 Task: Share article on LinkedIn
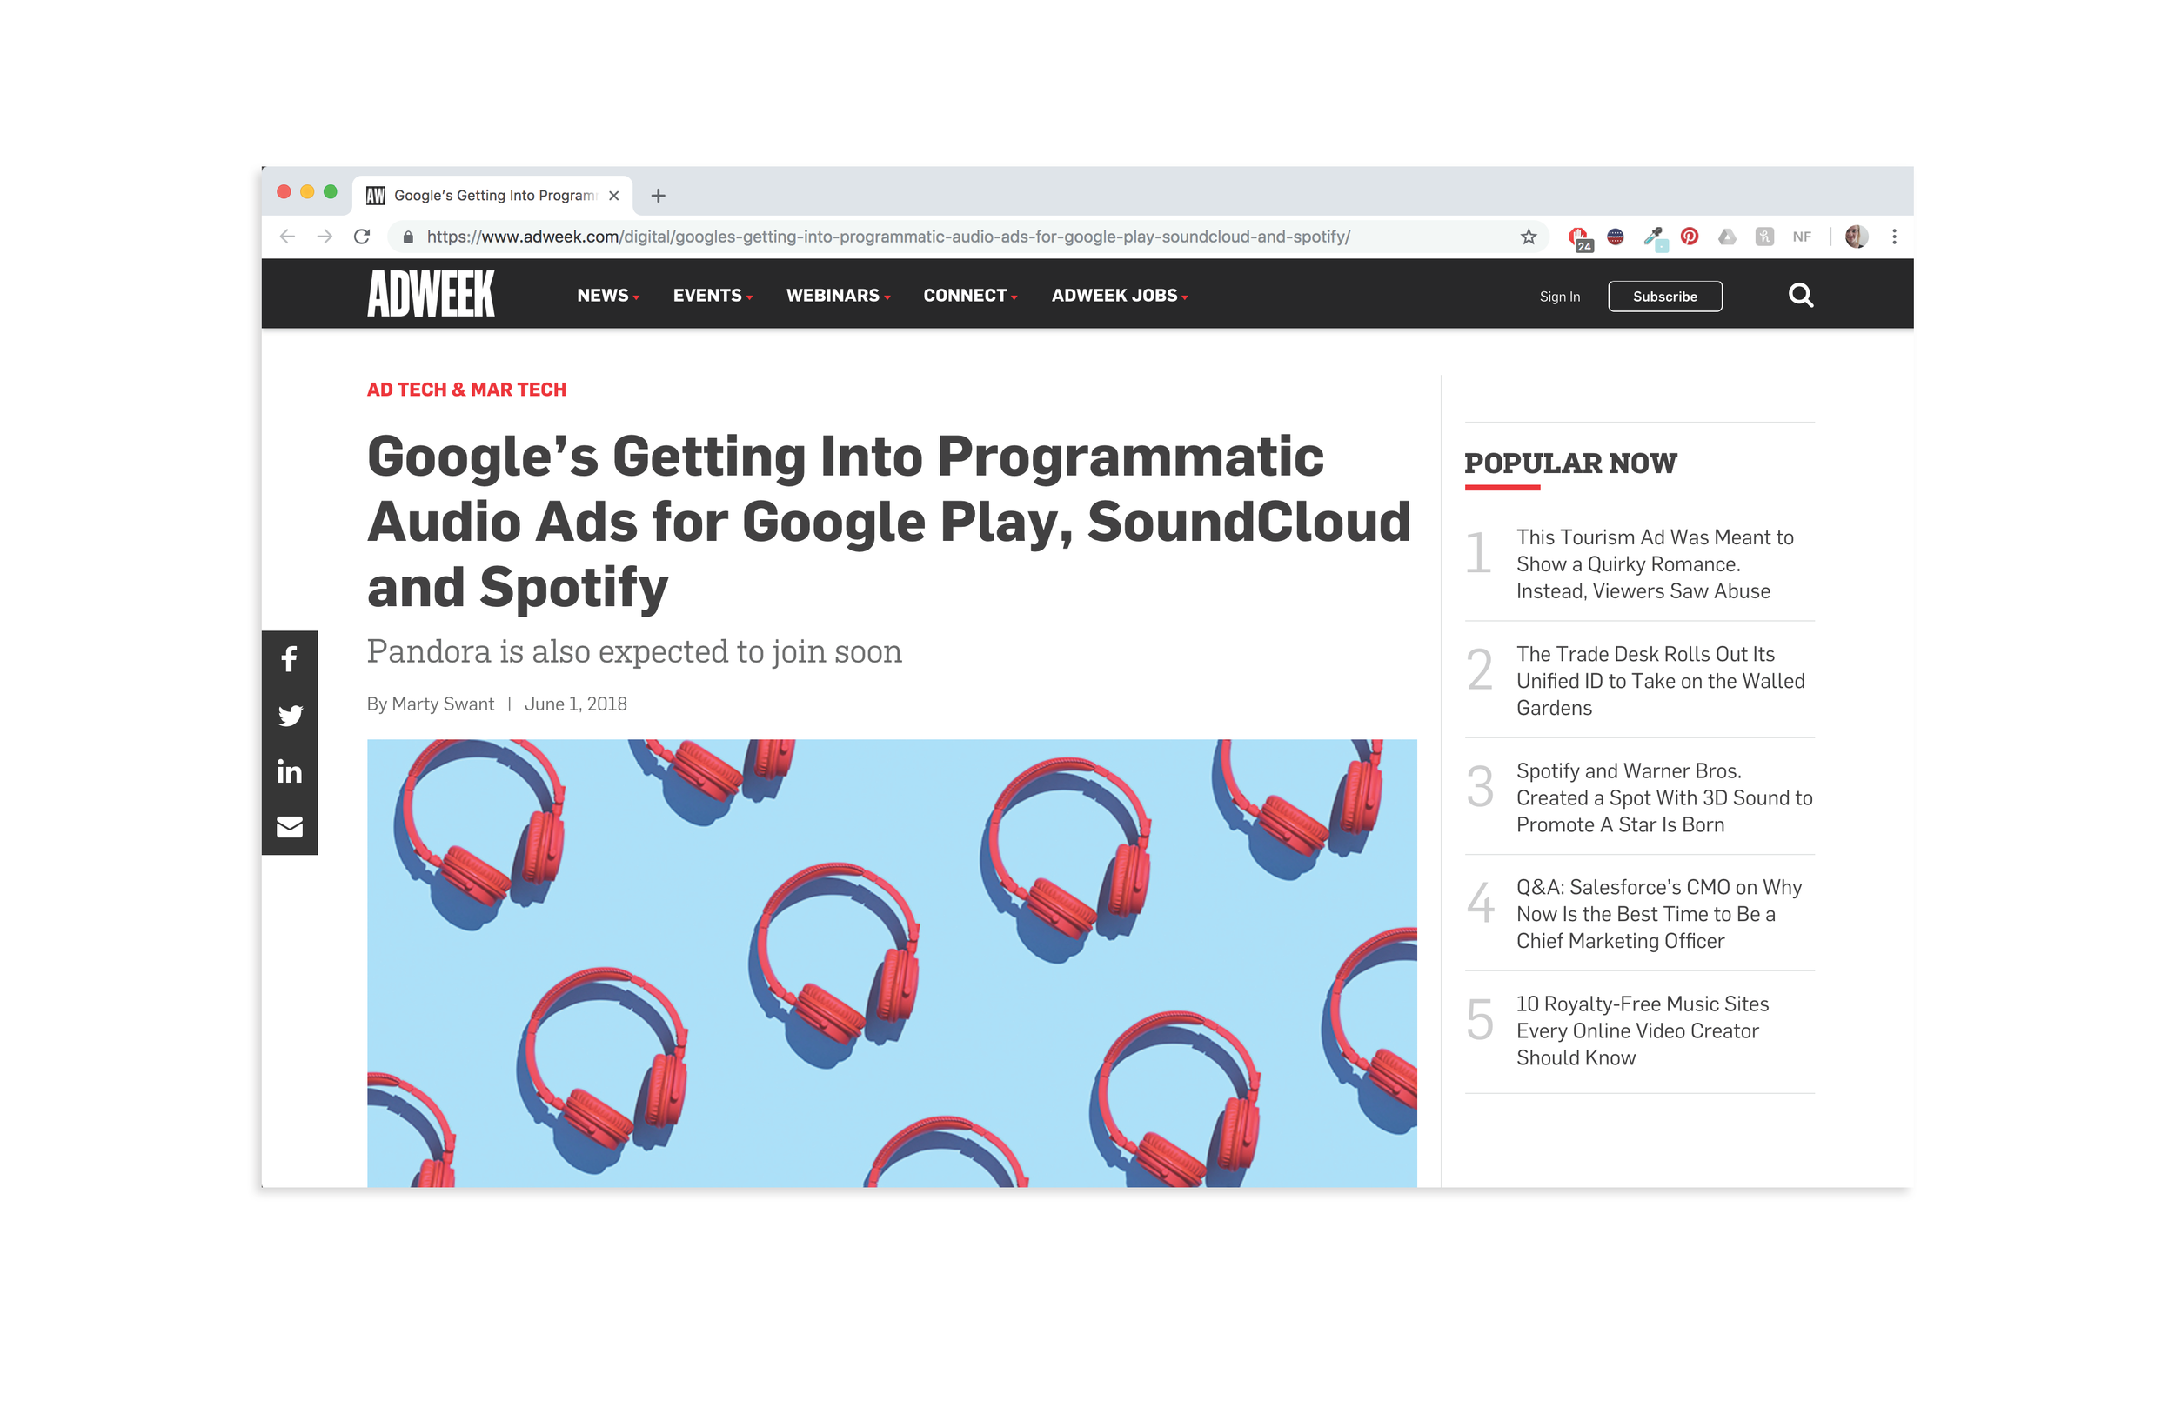[290, 772]
